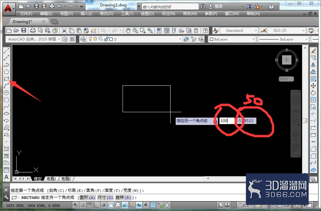The width and height of the screenshot is (321, 211).
Task: Click the 登录 sign-in button
Action: tap(216, 6)
